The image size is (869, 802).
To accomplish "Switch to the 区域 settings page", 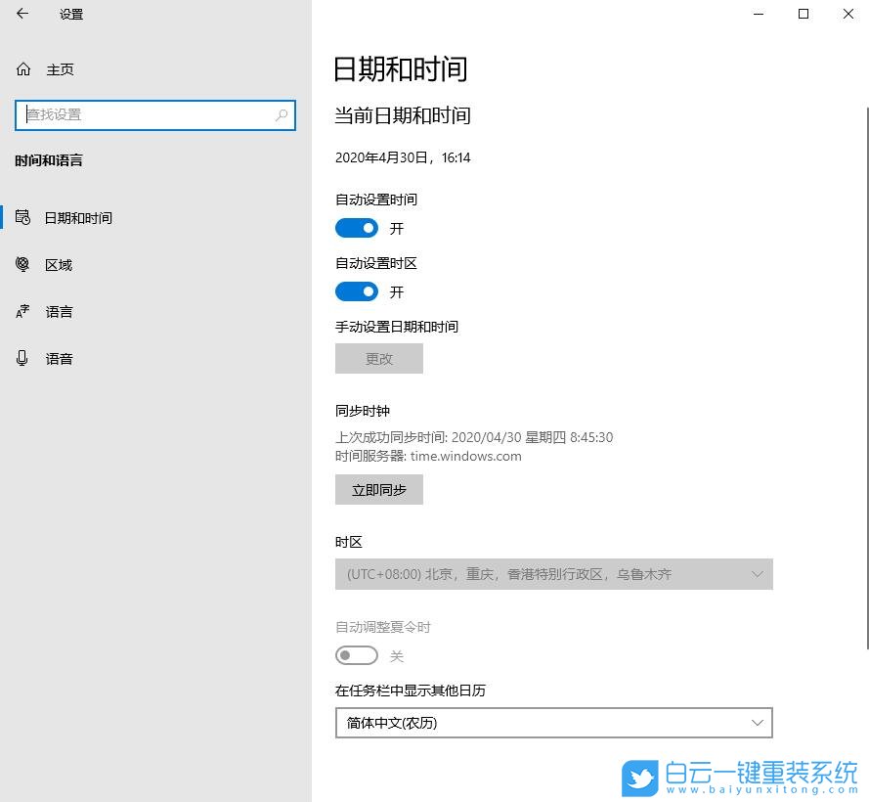I will pyautogui.click(x=60, y=264).
